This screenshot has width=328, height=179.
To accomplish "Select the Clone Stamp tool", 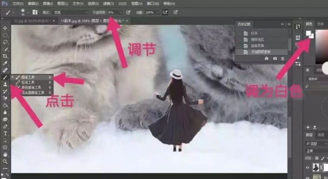I will (x=5, y=84).
